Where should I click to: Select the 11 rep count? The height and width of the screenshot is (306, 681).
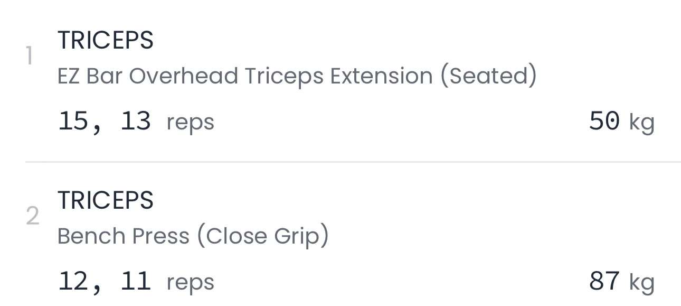[136, 281]
